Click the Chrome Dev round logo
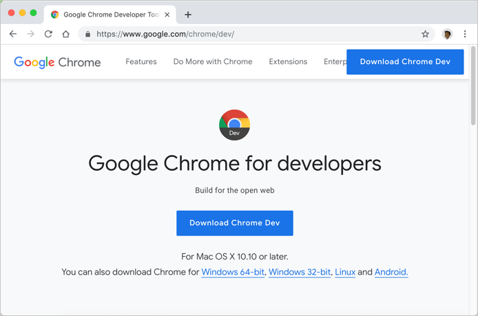The width and height of the screenshot is (478, 316). [x=234, y=125]
